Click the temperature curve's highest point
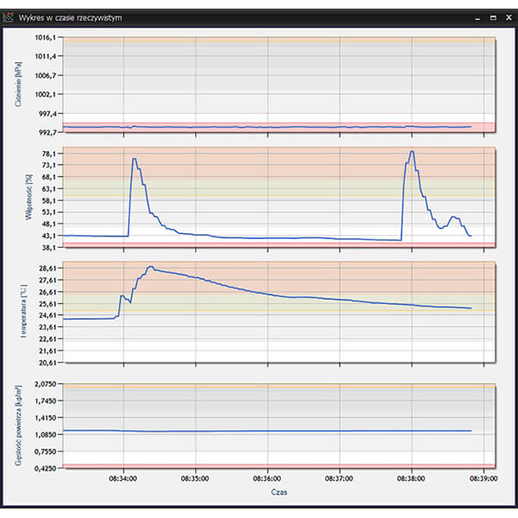Screen dimensions: 518x518 [x=151, y=267]
